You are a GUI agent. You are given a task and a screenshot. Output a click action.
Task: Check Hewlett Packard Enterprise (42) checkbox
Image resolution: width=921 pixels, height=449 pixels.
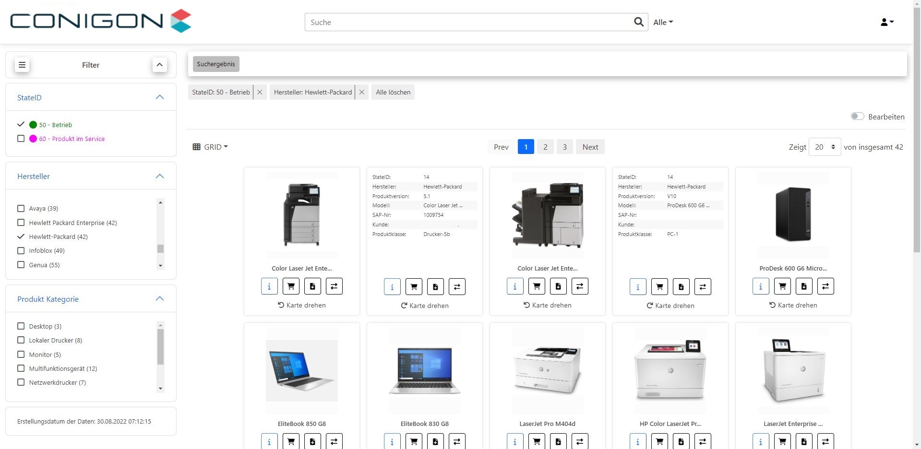click(21, 222)
